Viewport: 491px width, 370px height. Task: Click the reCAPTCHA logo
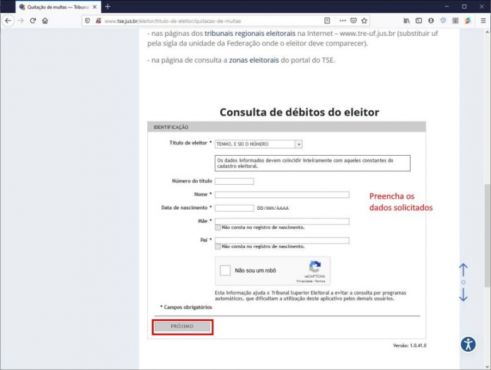315,267
